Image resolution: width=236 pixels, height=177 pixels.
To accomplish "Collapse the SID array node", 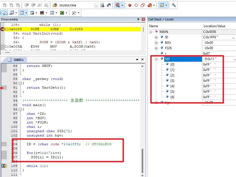I will pos(156,59).
